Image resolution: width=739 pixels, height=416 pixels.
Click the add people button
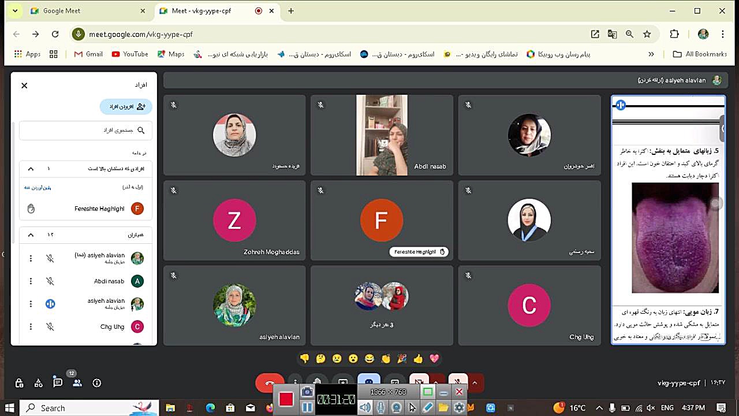click(126, 106)
